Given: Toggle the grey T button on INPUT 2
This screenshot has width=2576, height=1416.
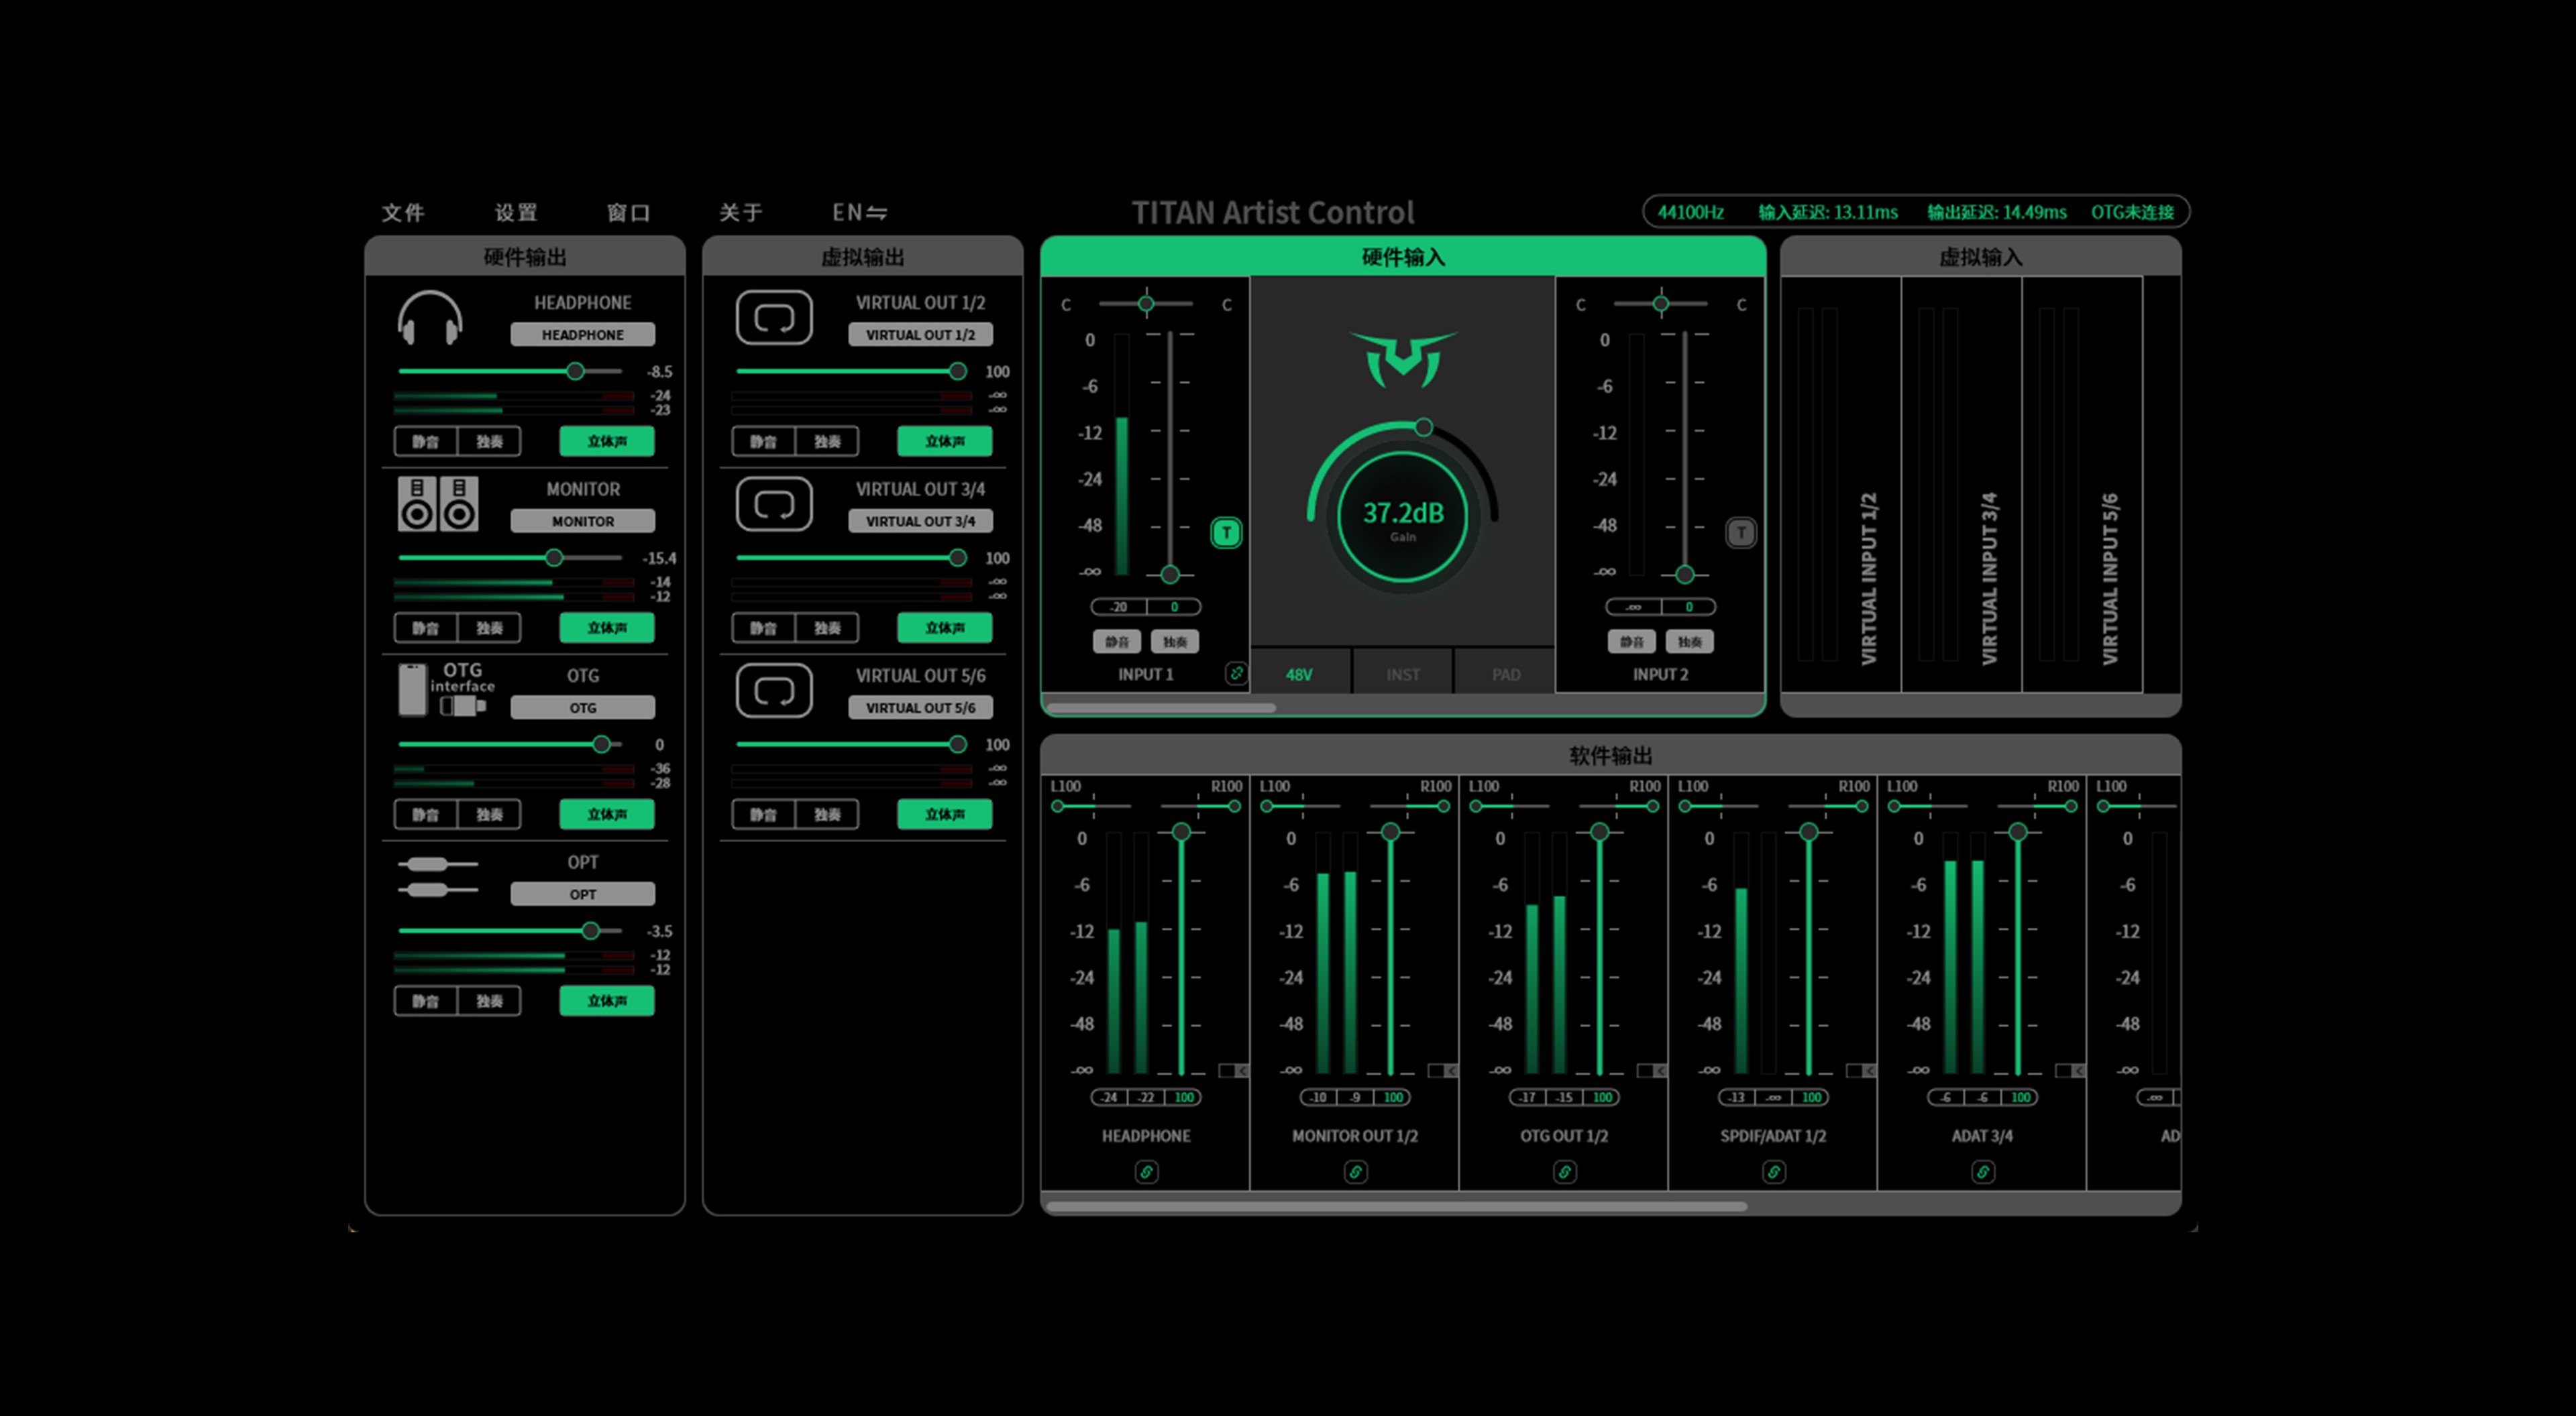Looking at the screenshot, I should pyautogui.click(x=1741, y=532).
